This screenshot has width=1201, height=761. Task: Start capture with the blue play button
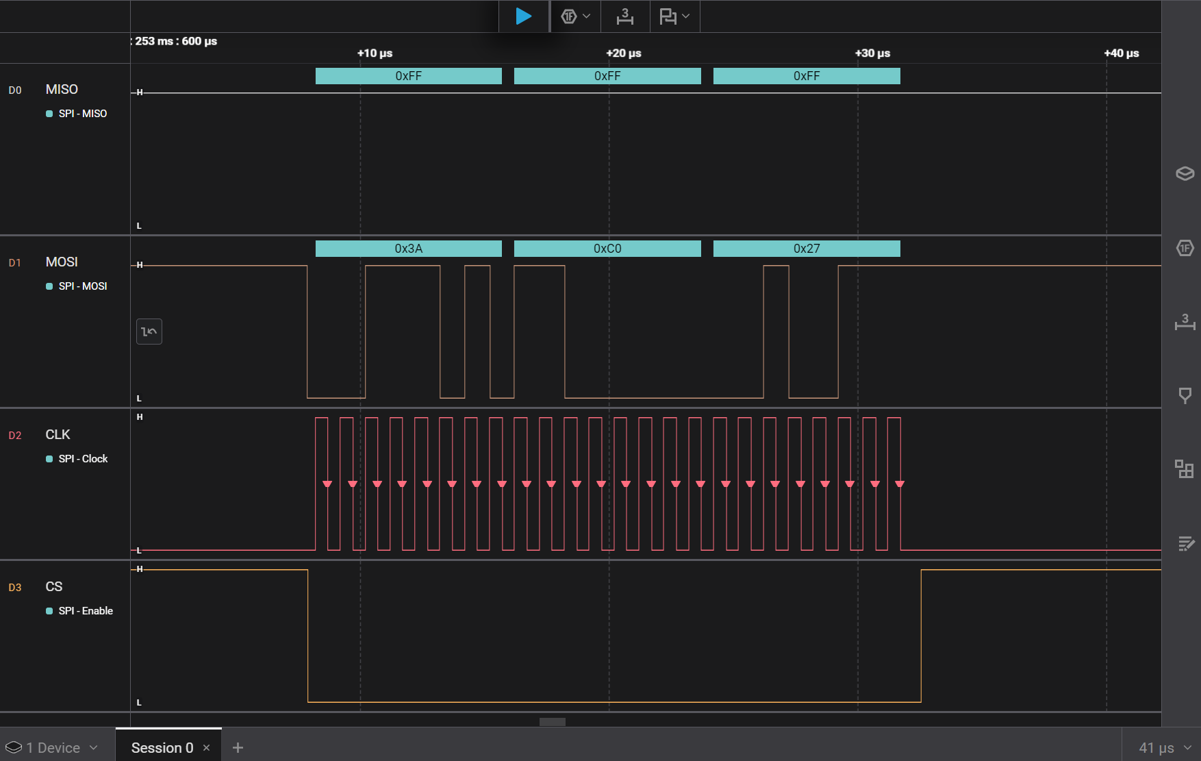[524, 16]
